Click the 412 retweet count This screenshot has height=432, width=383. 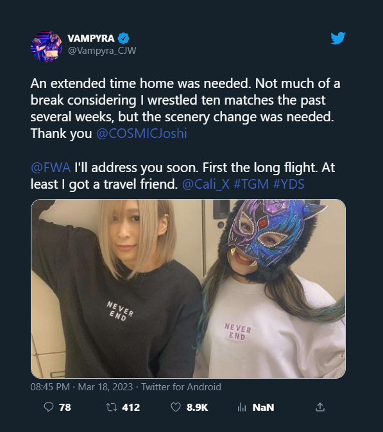point(131,407)
